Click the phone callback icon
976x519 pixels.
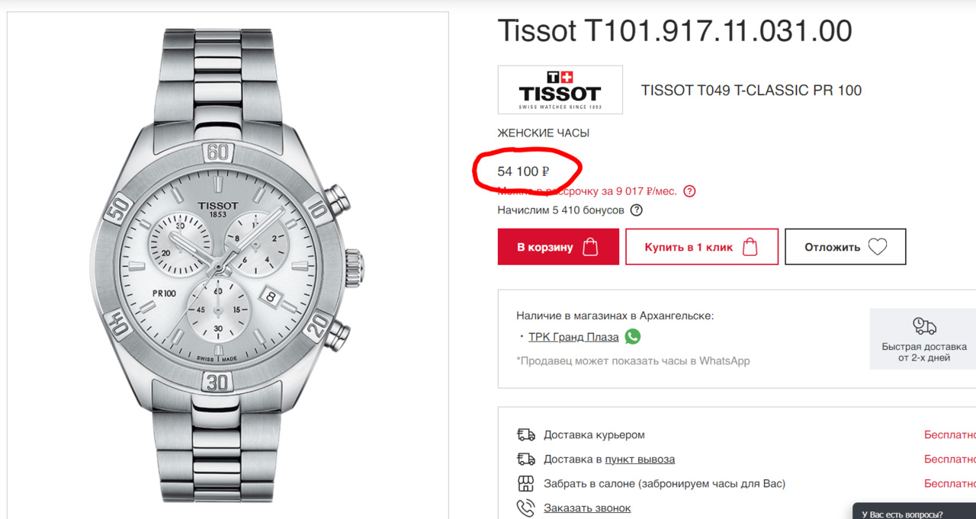pyautogui.click(x=525, y=508)
